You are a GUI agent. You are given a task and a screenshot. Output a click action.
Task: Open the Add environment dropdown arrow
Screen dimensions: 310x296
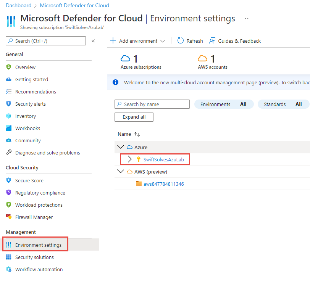[163, 41]
